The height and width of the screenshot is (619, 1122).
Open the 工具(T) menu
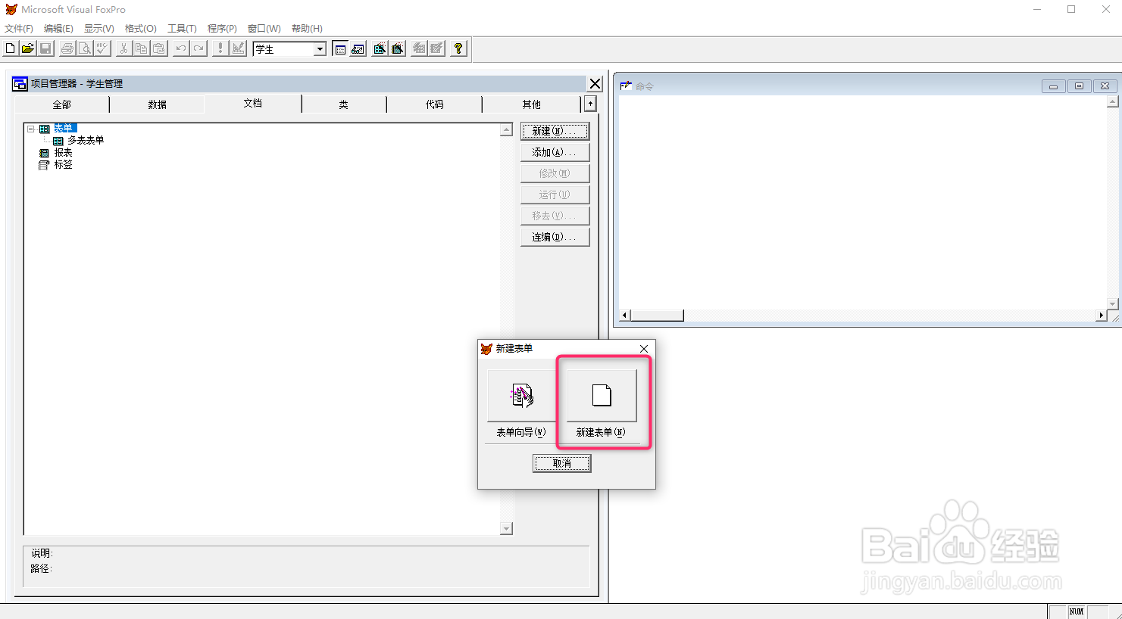click(182, 29)
